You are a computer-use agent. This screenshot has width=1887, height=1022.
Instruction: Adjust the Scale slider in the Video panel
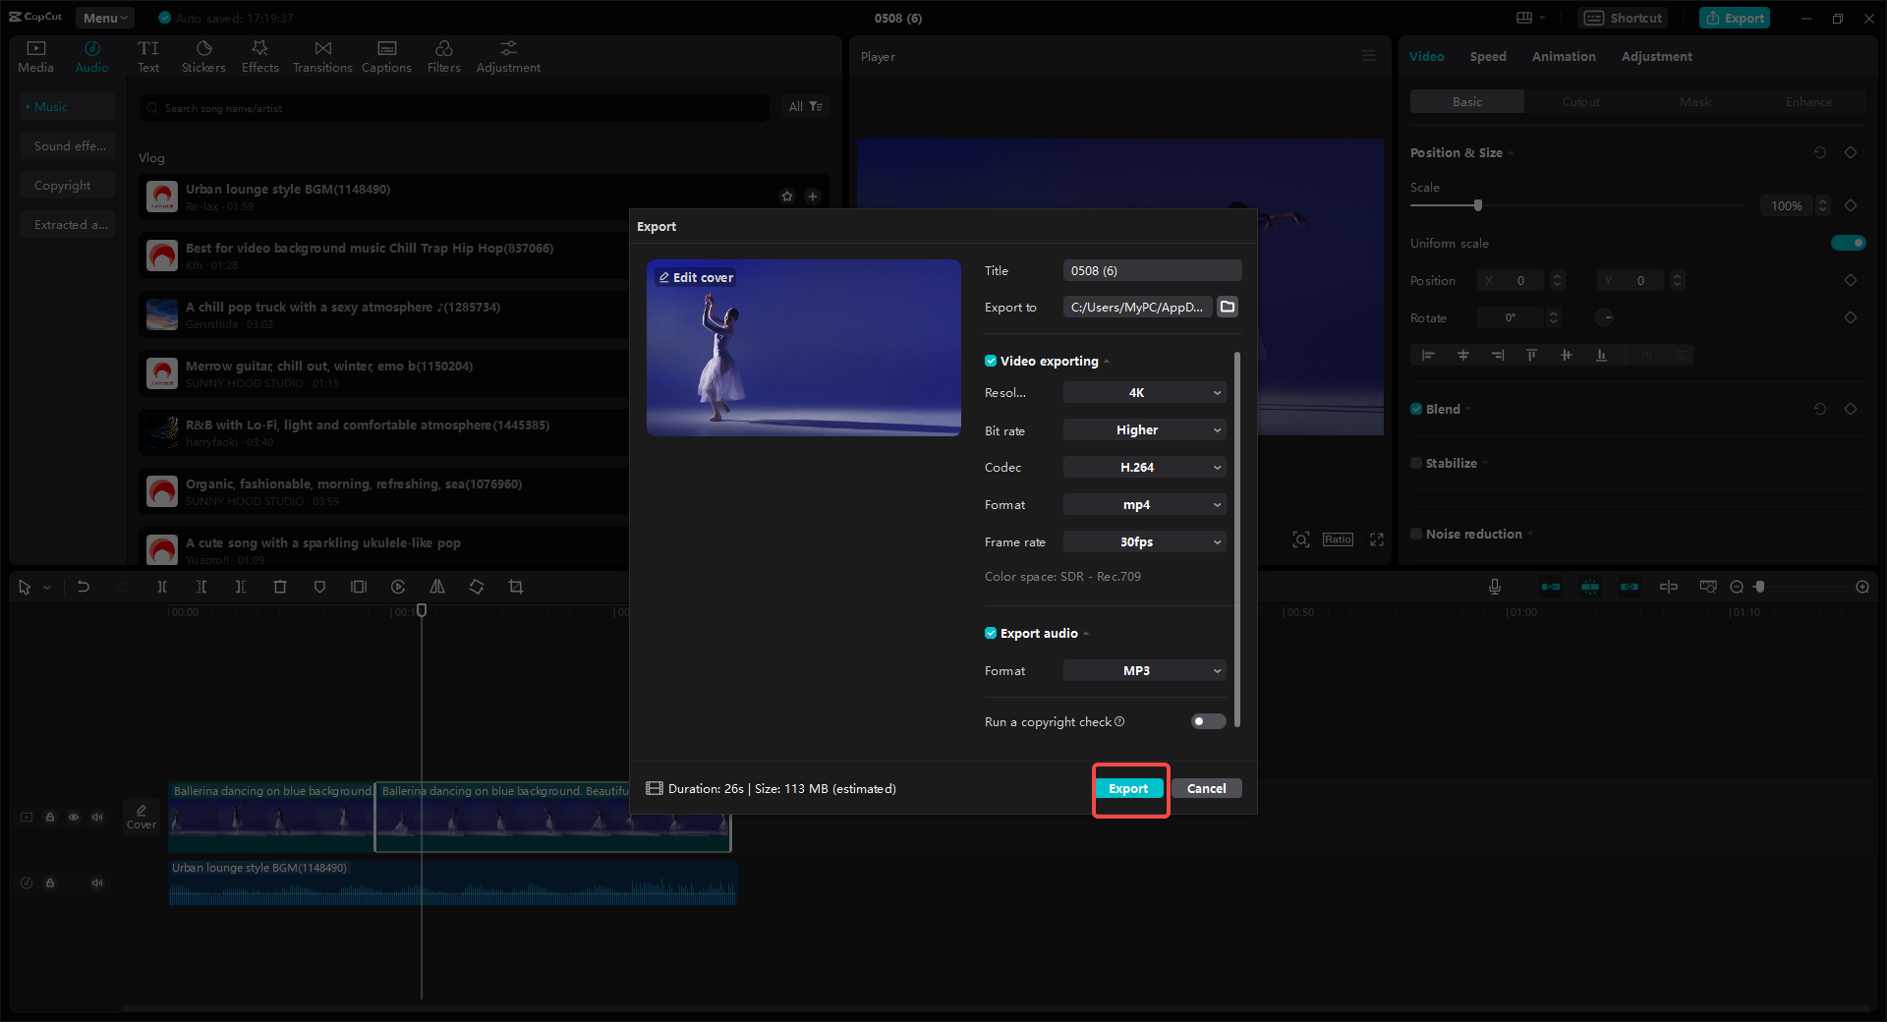coord(1477,205)
